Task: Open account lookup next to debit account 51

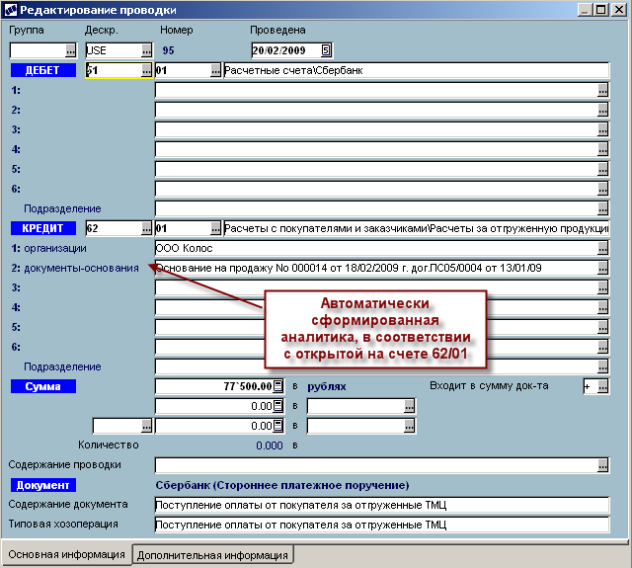Action: (147, 70)
